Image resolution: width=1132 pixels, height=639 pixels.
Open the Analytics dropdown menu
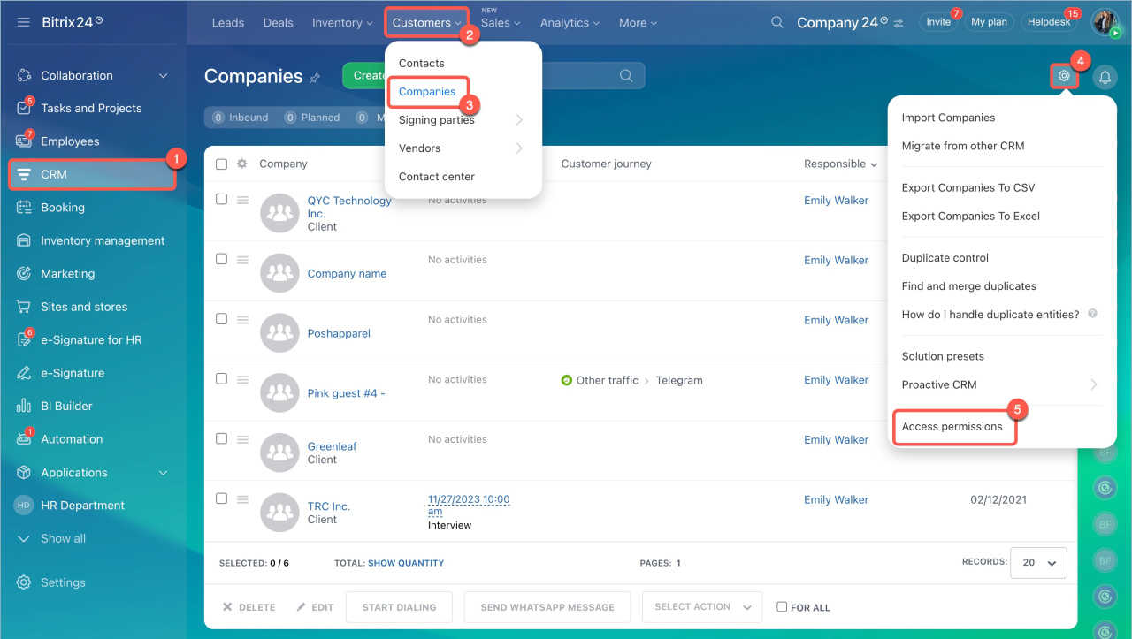point(570,23)
